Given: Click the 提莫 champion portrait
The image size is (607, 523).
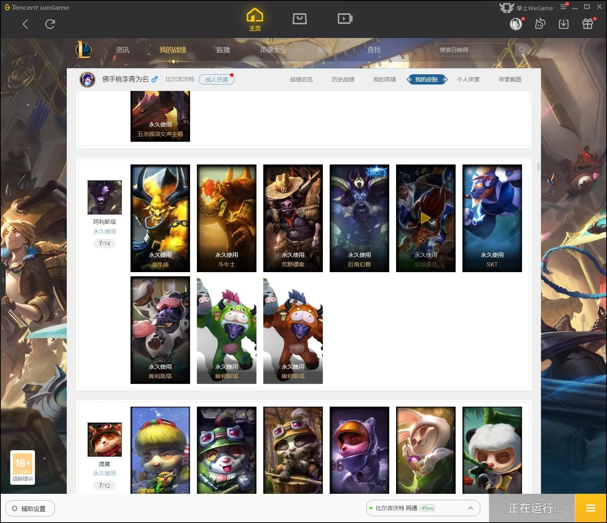Looking at the screenshot, I should [x=105, y=440].
